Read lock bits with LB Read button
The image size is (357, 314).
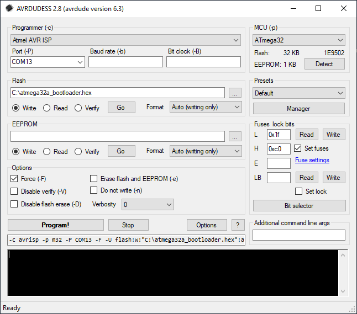[307, 177]
